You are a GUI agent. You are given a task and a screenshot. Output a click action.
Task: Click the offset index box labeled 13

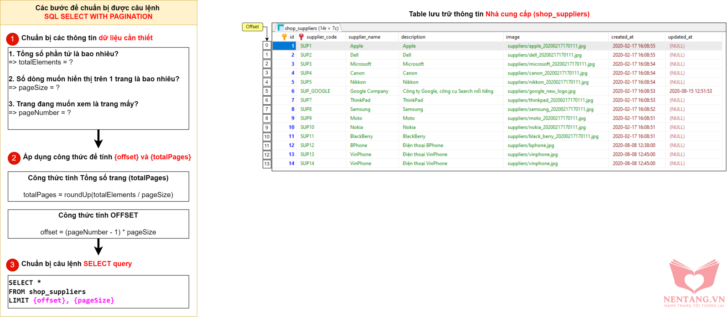[267, 164]
